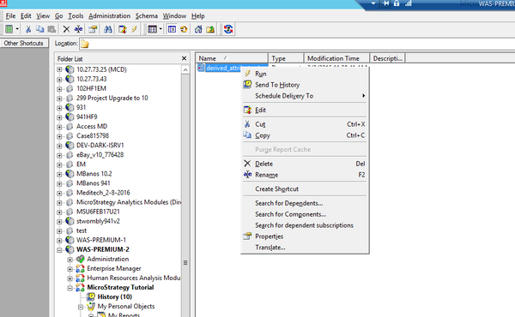Click the Go to Home toolbar icon
The image size is (515, 317).
(x=198, y=29)
